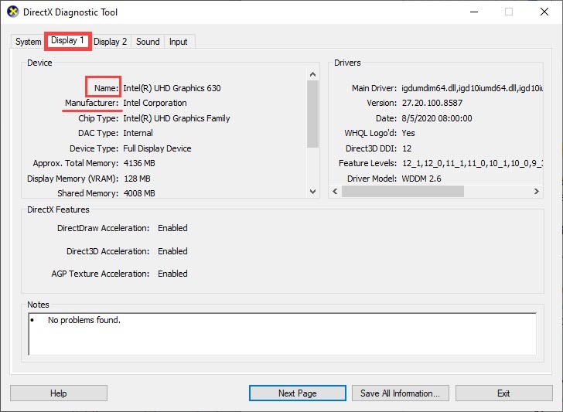
Task: Open the Display 2 tab
Action: pos(110,42)
